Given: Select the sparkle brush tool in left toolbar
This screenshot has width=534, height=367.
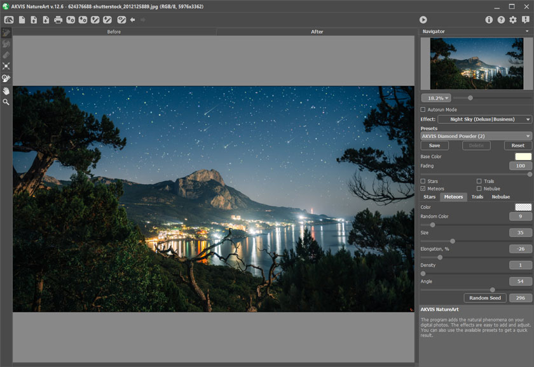Looking at the screenshot, I should (6, 32).
